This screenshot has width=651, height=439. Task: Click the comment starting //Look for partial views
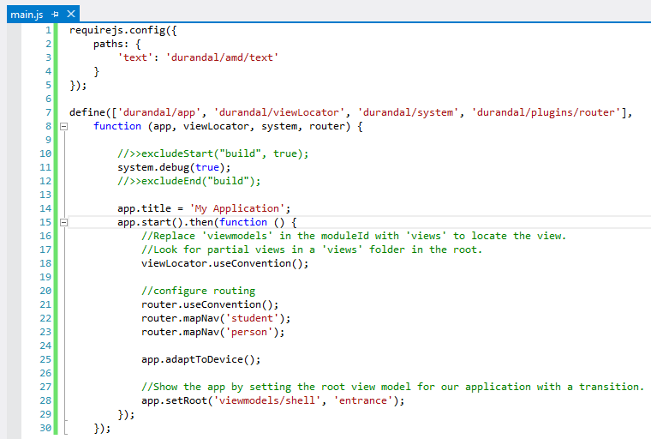pyautogui.click(x=312, y=250)
